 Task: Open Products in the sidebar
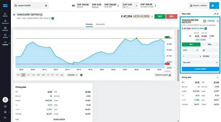5,43
